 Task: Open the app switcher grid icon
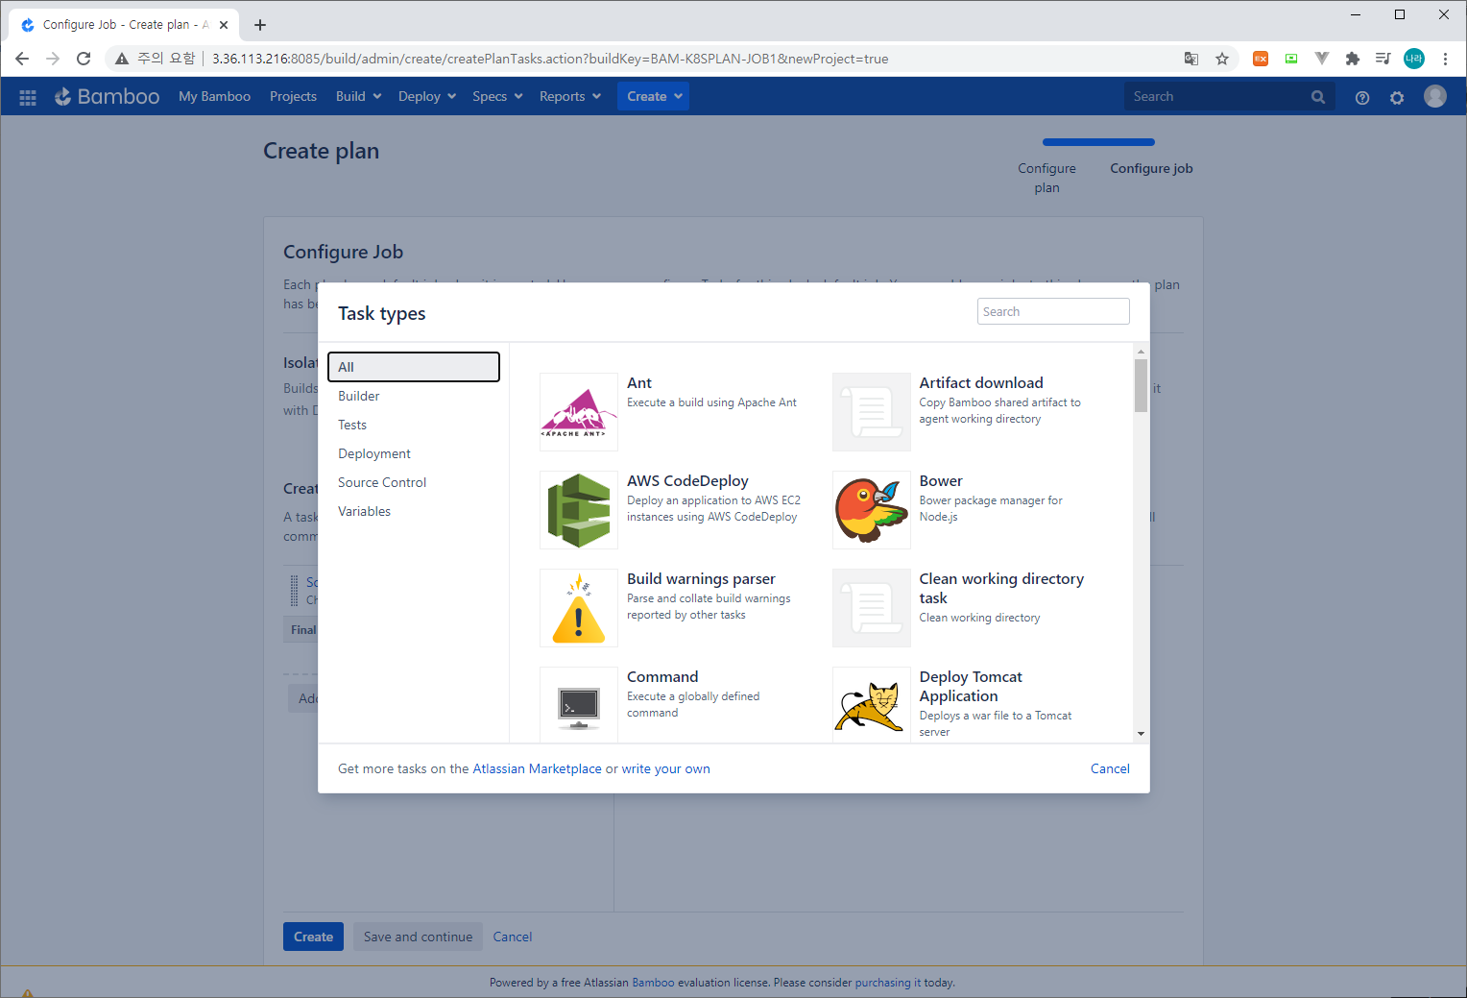point(28,97)
